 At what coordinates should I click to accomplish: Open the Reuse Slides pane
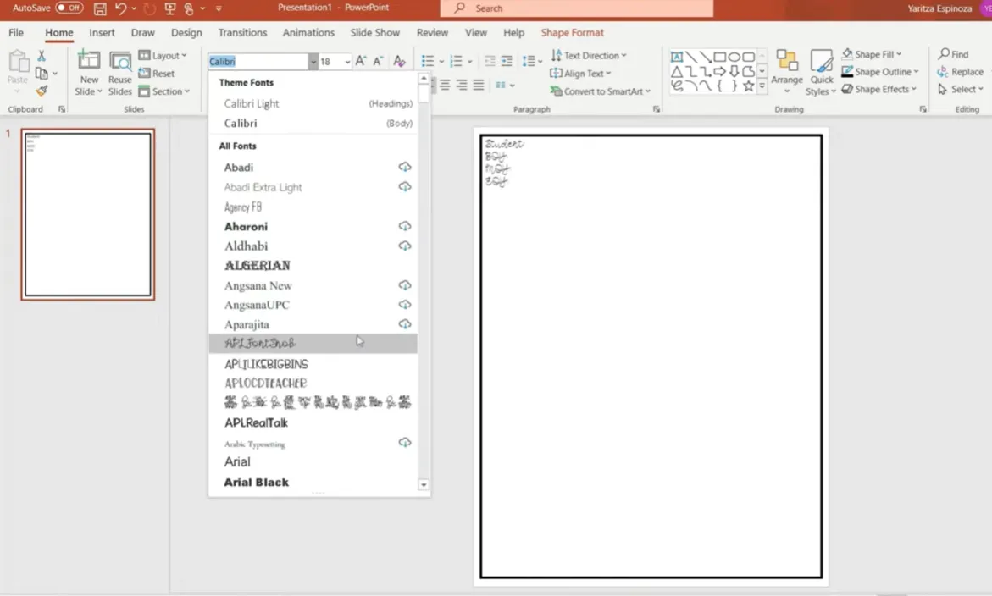click(120, 74)
